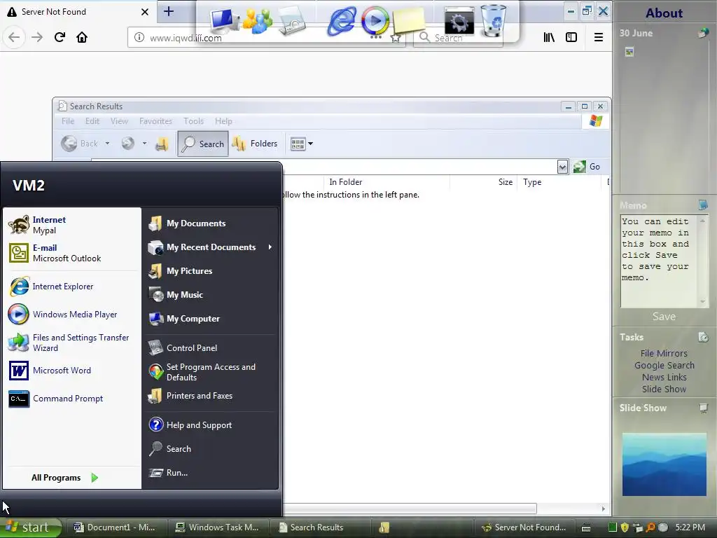Open My Music folder
This screenshot has width=717, height=538.
click(x=210, y=295)
